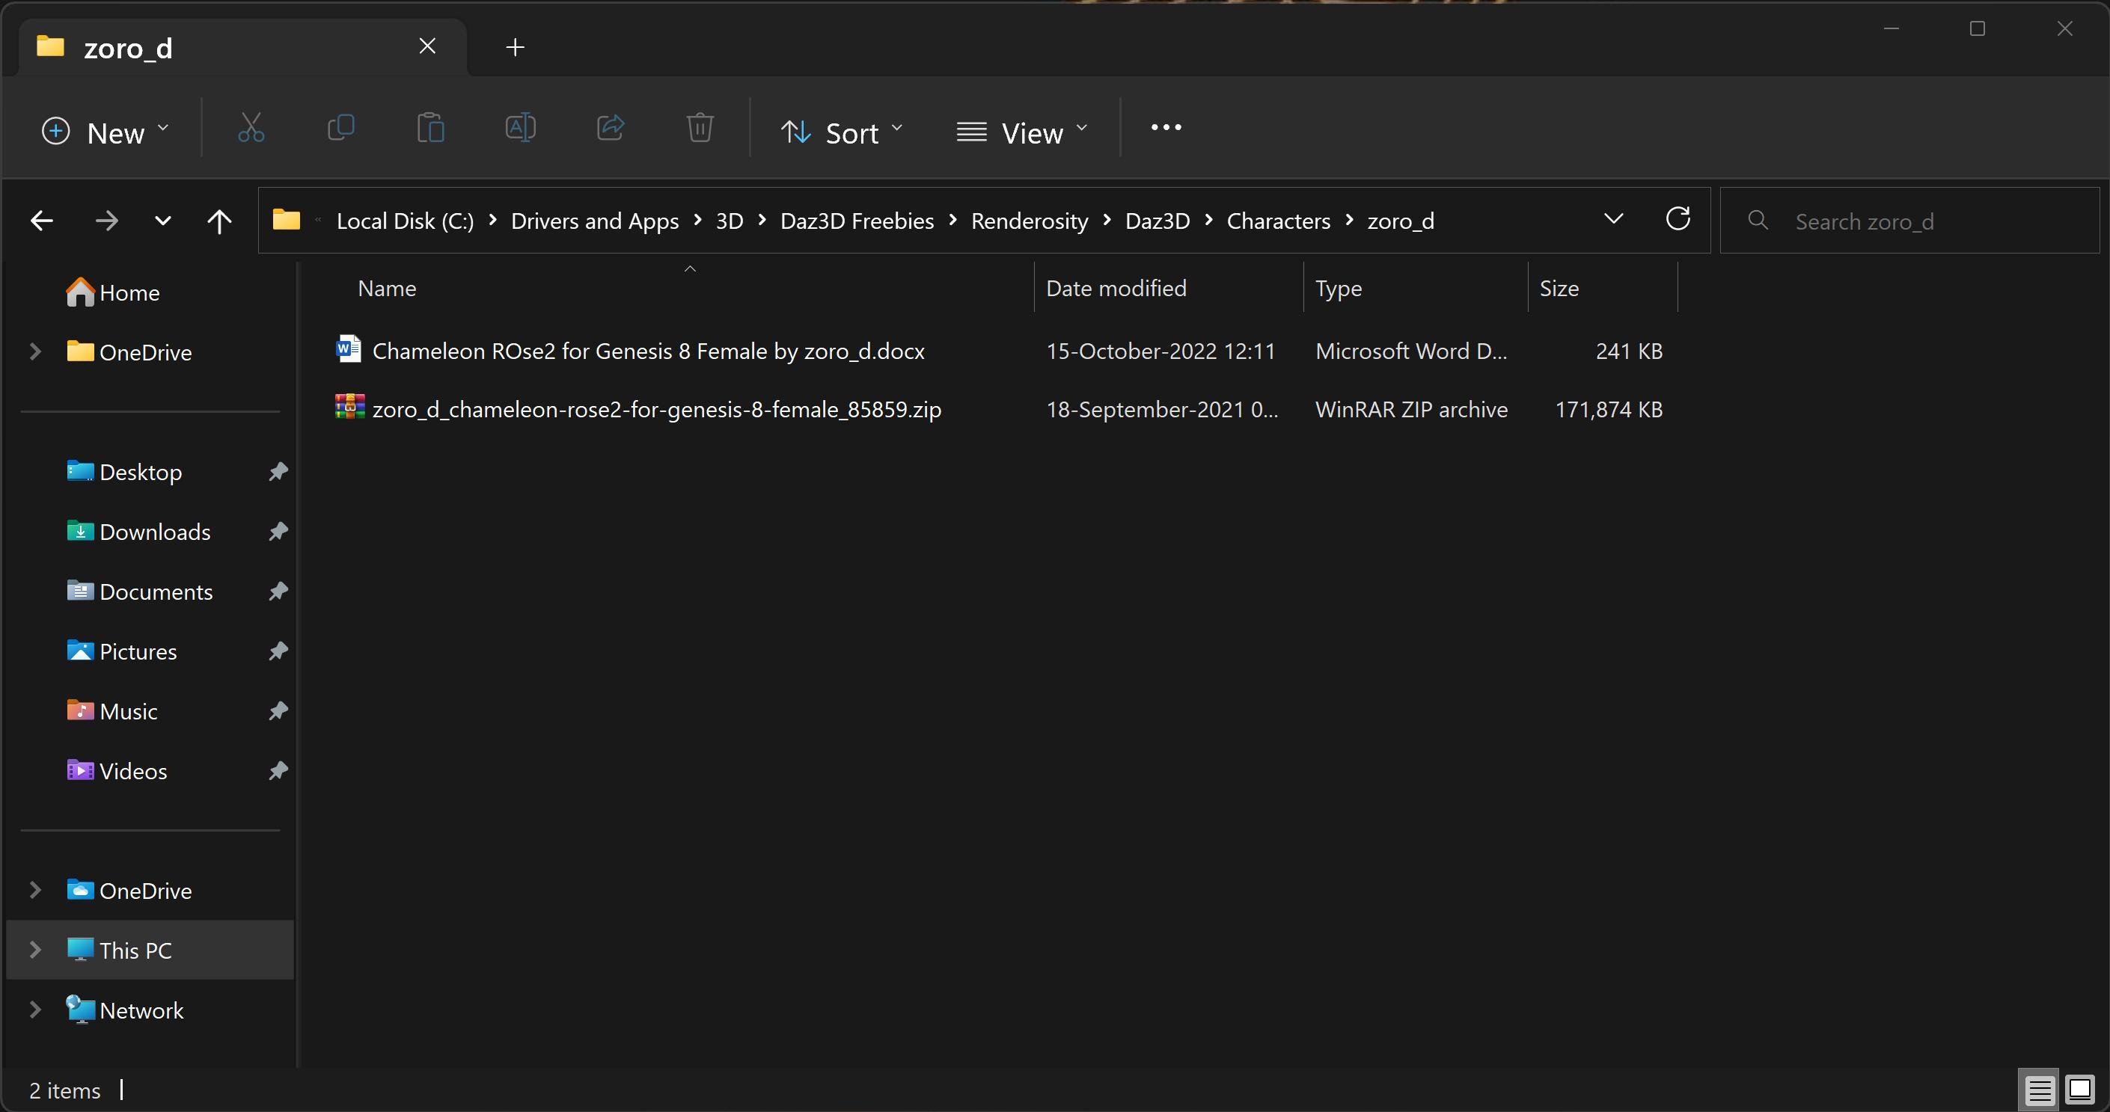
Task: Refresh the current folder view
Action: tap(1678, 219)
